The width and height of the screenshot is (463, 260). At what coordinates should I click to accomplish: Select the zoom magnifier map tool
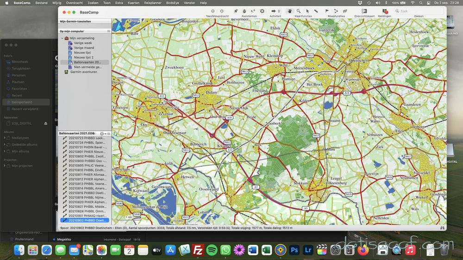pos(299,11)
